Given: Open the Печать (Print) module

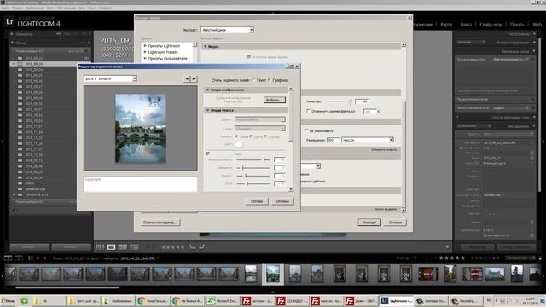Looking at the screenshot, I should click(x=517, y=25).
